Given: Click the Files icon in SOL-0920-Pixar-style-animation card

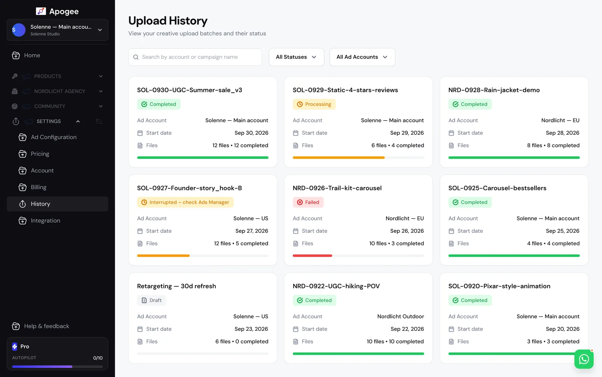Looking at the screenshot, I should click(451, 342).
